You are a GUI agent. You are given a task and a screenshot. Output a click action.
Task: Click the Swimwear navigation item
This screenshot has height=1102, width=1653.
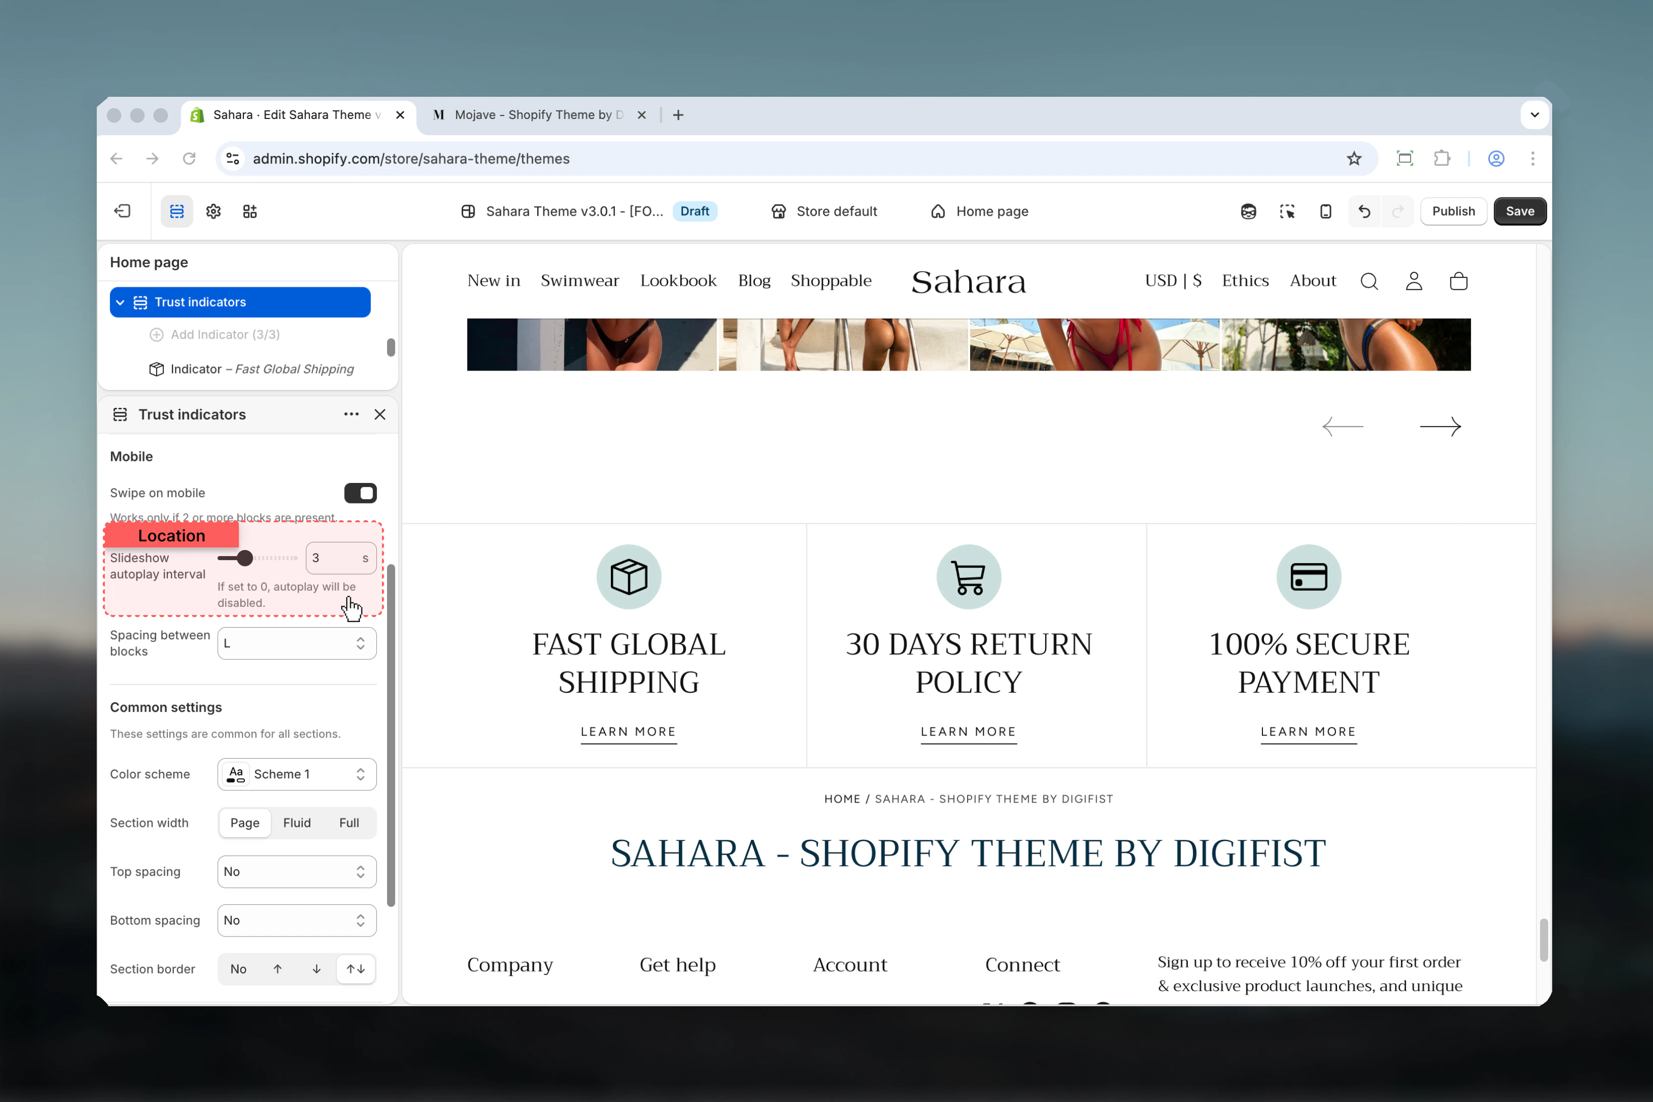point(580,281)
